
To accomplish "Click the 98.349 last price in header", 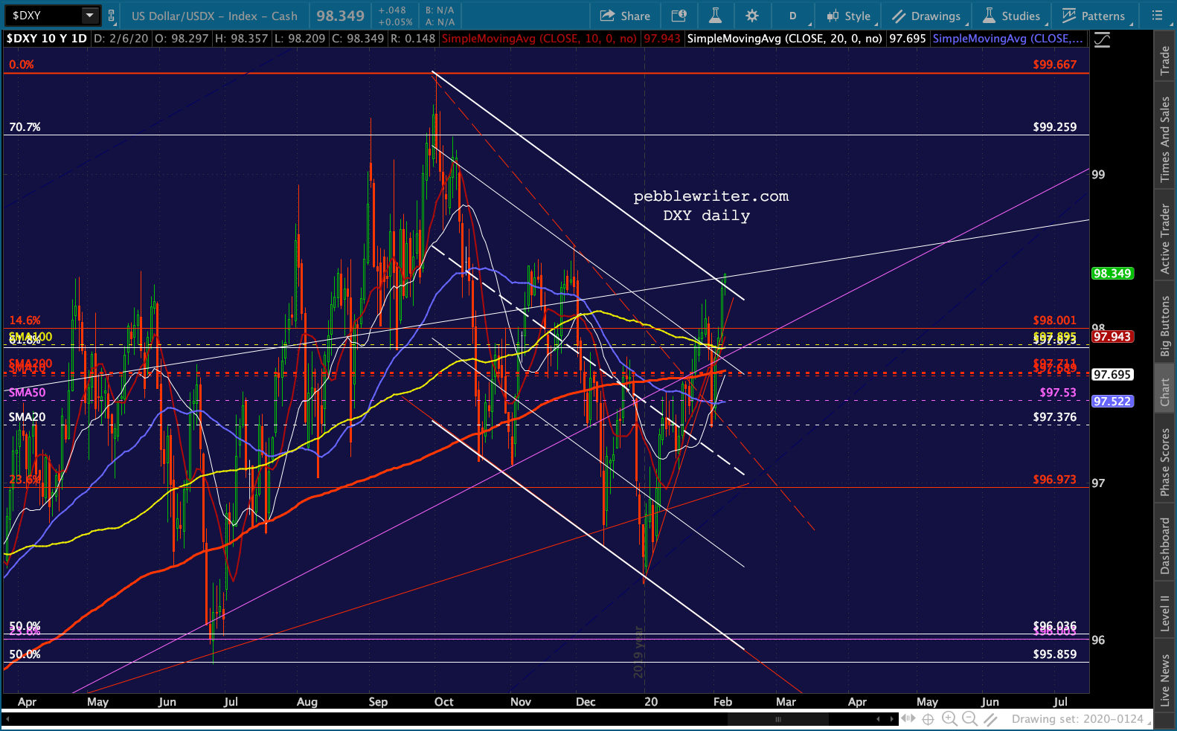I will 341,16.
